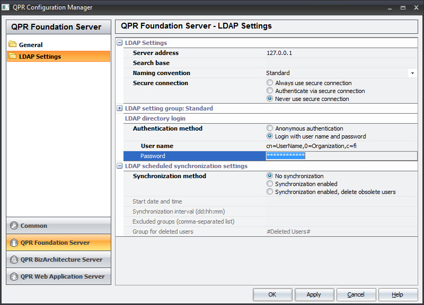The width and height of the screenshot is (424, 305).
Task: Click Excluded groups (comma-separated list) row
Action: click(270, 221)
